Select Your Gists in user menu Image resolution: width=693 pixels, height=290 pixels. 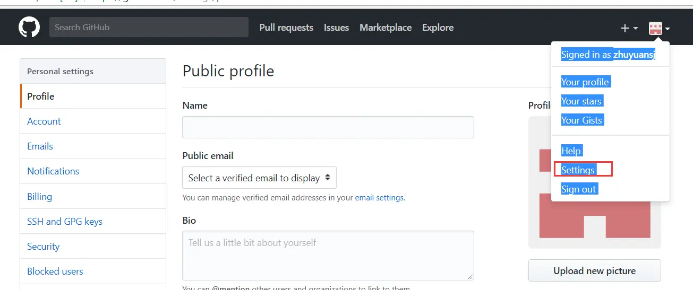tap(582, 120)
